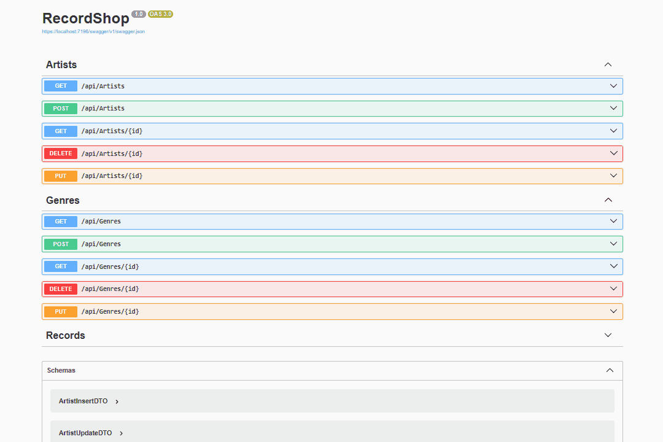The image size is (663, 442).
Task: Click the Records section heading
Action: tap(66, 335)
